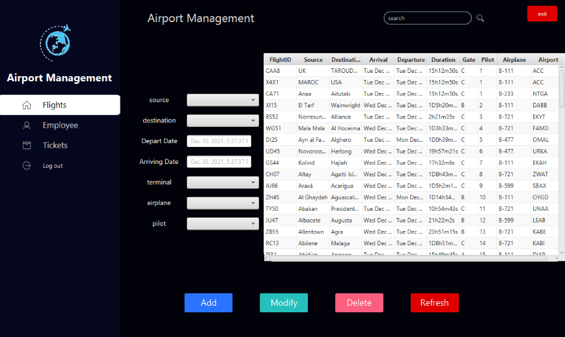The image size is (565, 337).
Task: Sort by Airplane column header
Action: (x=514, y=60)
